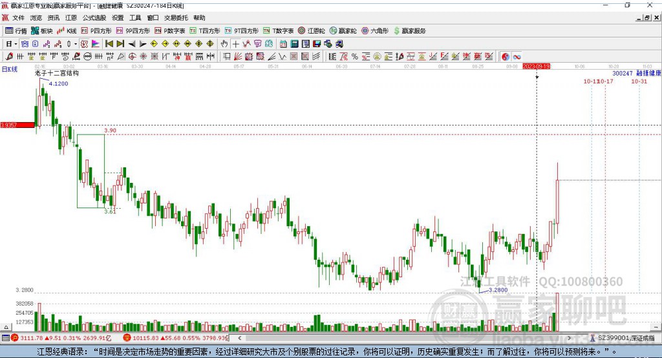
Task: Select the crosshair cursor tool
Action: [x=235, y=44]
